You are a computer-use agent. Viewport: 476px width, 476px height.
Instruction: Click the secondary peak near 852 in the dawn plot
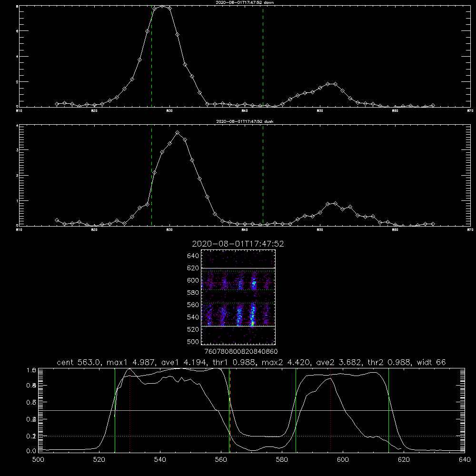pyautogui.click(x=335, y=84)
